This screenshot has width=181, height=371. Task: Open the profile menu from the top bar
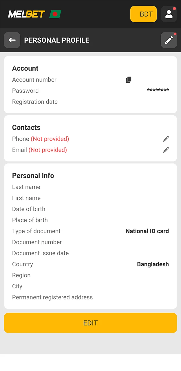pyautogui.click(x=169, y=14)
